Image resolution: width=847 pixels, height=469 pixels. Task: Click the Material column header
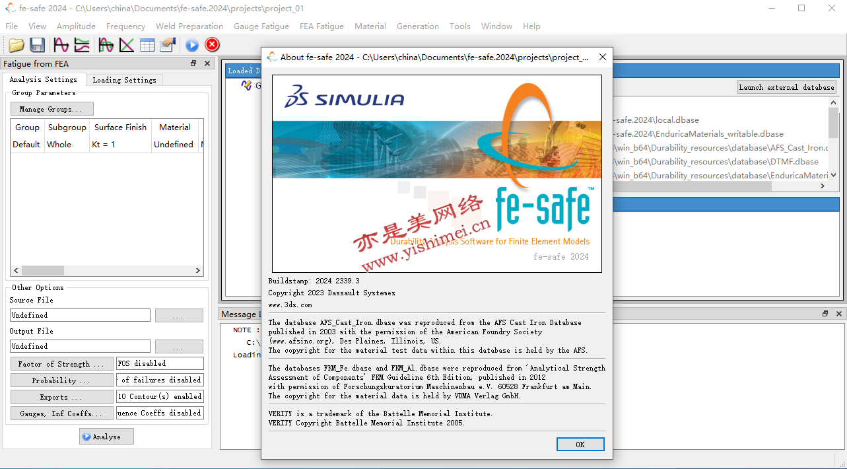coord(174,127)
